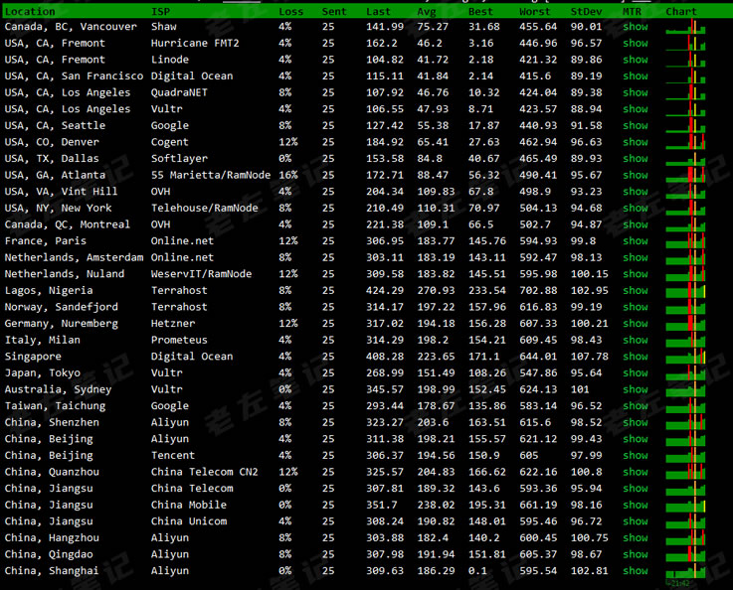Click show link for Singapore Digital Ocean

[x=636, y=357]
